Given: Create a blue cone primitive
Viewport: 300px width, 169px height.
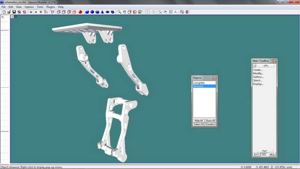Looking at the screenshot, I should coord(102,12).
